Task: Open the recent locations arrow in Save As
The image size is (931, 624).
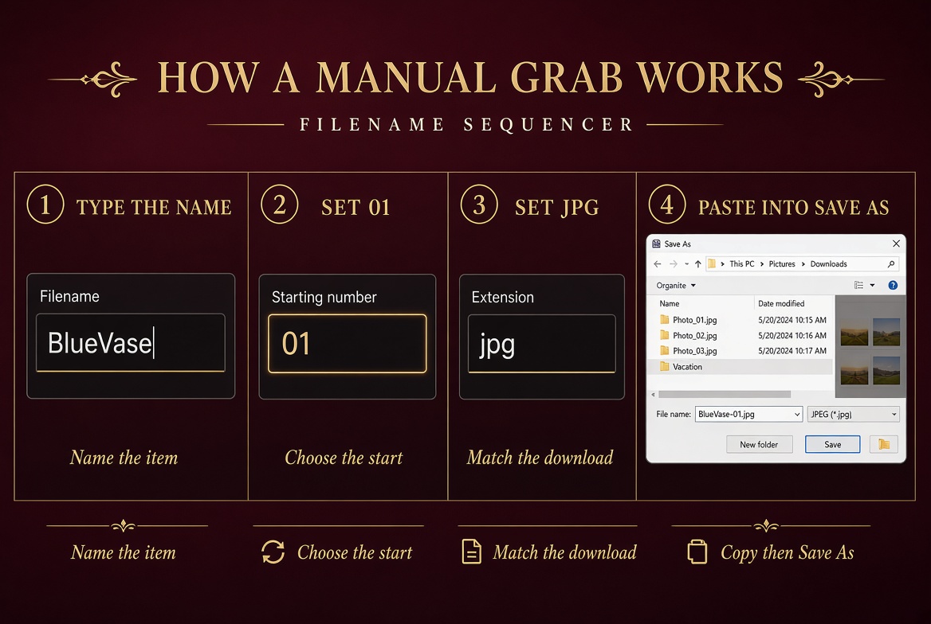Action: pos(686,264)
